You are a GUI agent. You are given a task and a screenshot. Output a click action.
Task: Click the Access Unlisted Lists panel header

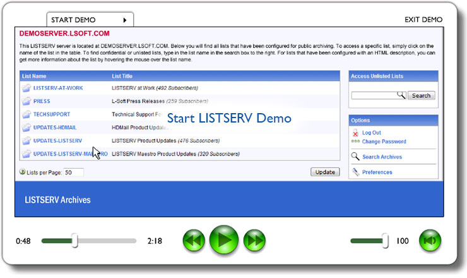(x=393, y=76)
